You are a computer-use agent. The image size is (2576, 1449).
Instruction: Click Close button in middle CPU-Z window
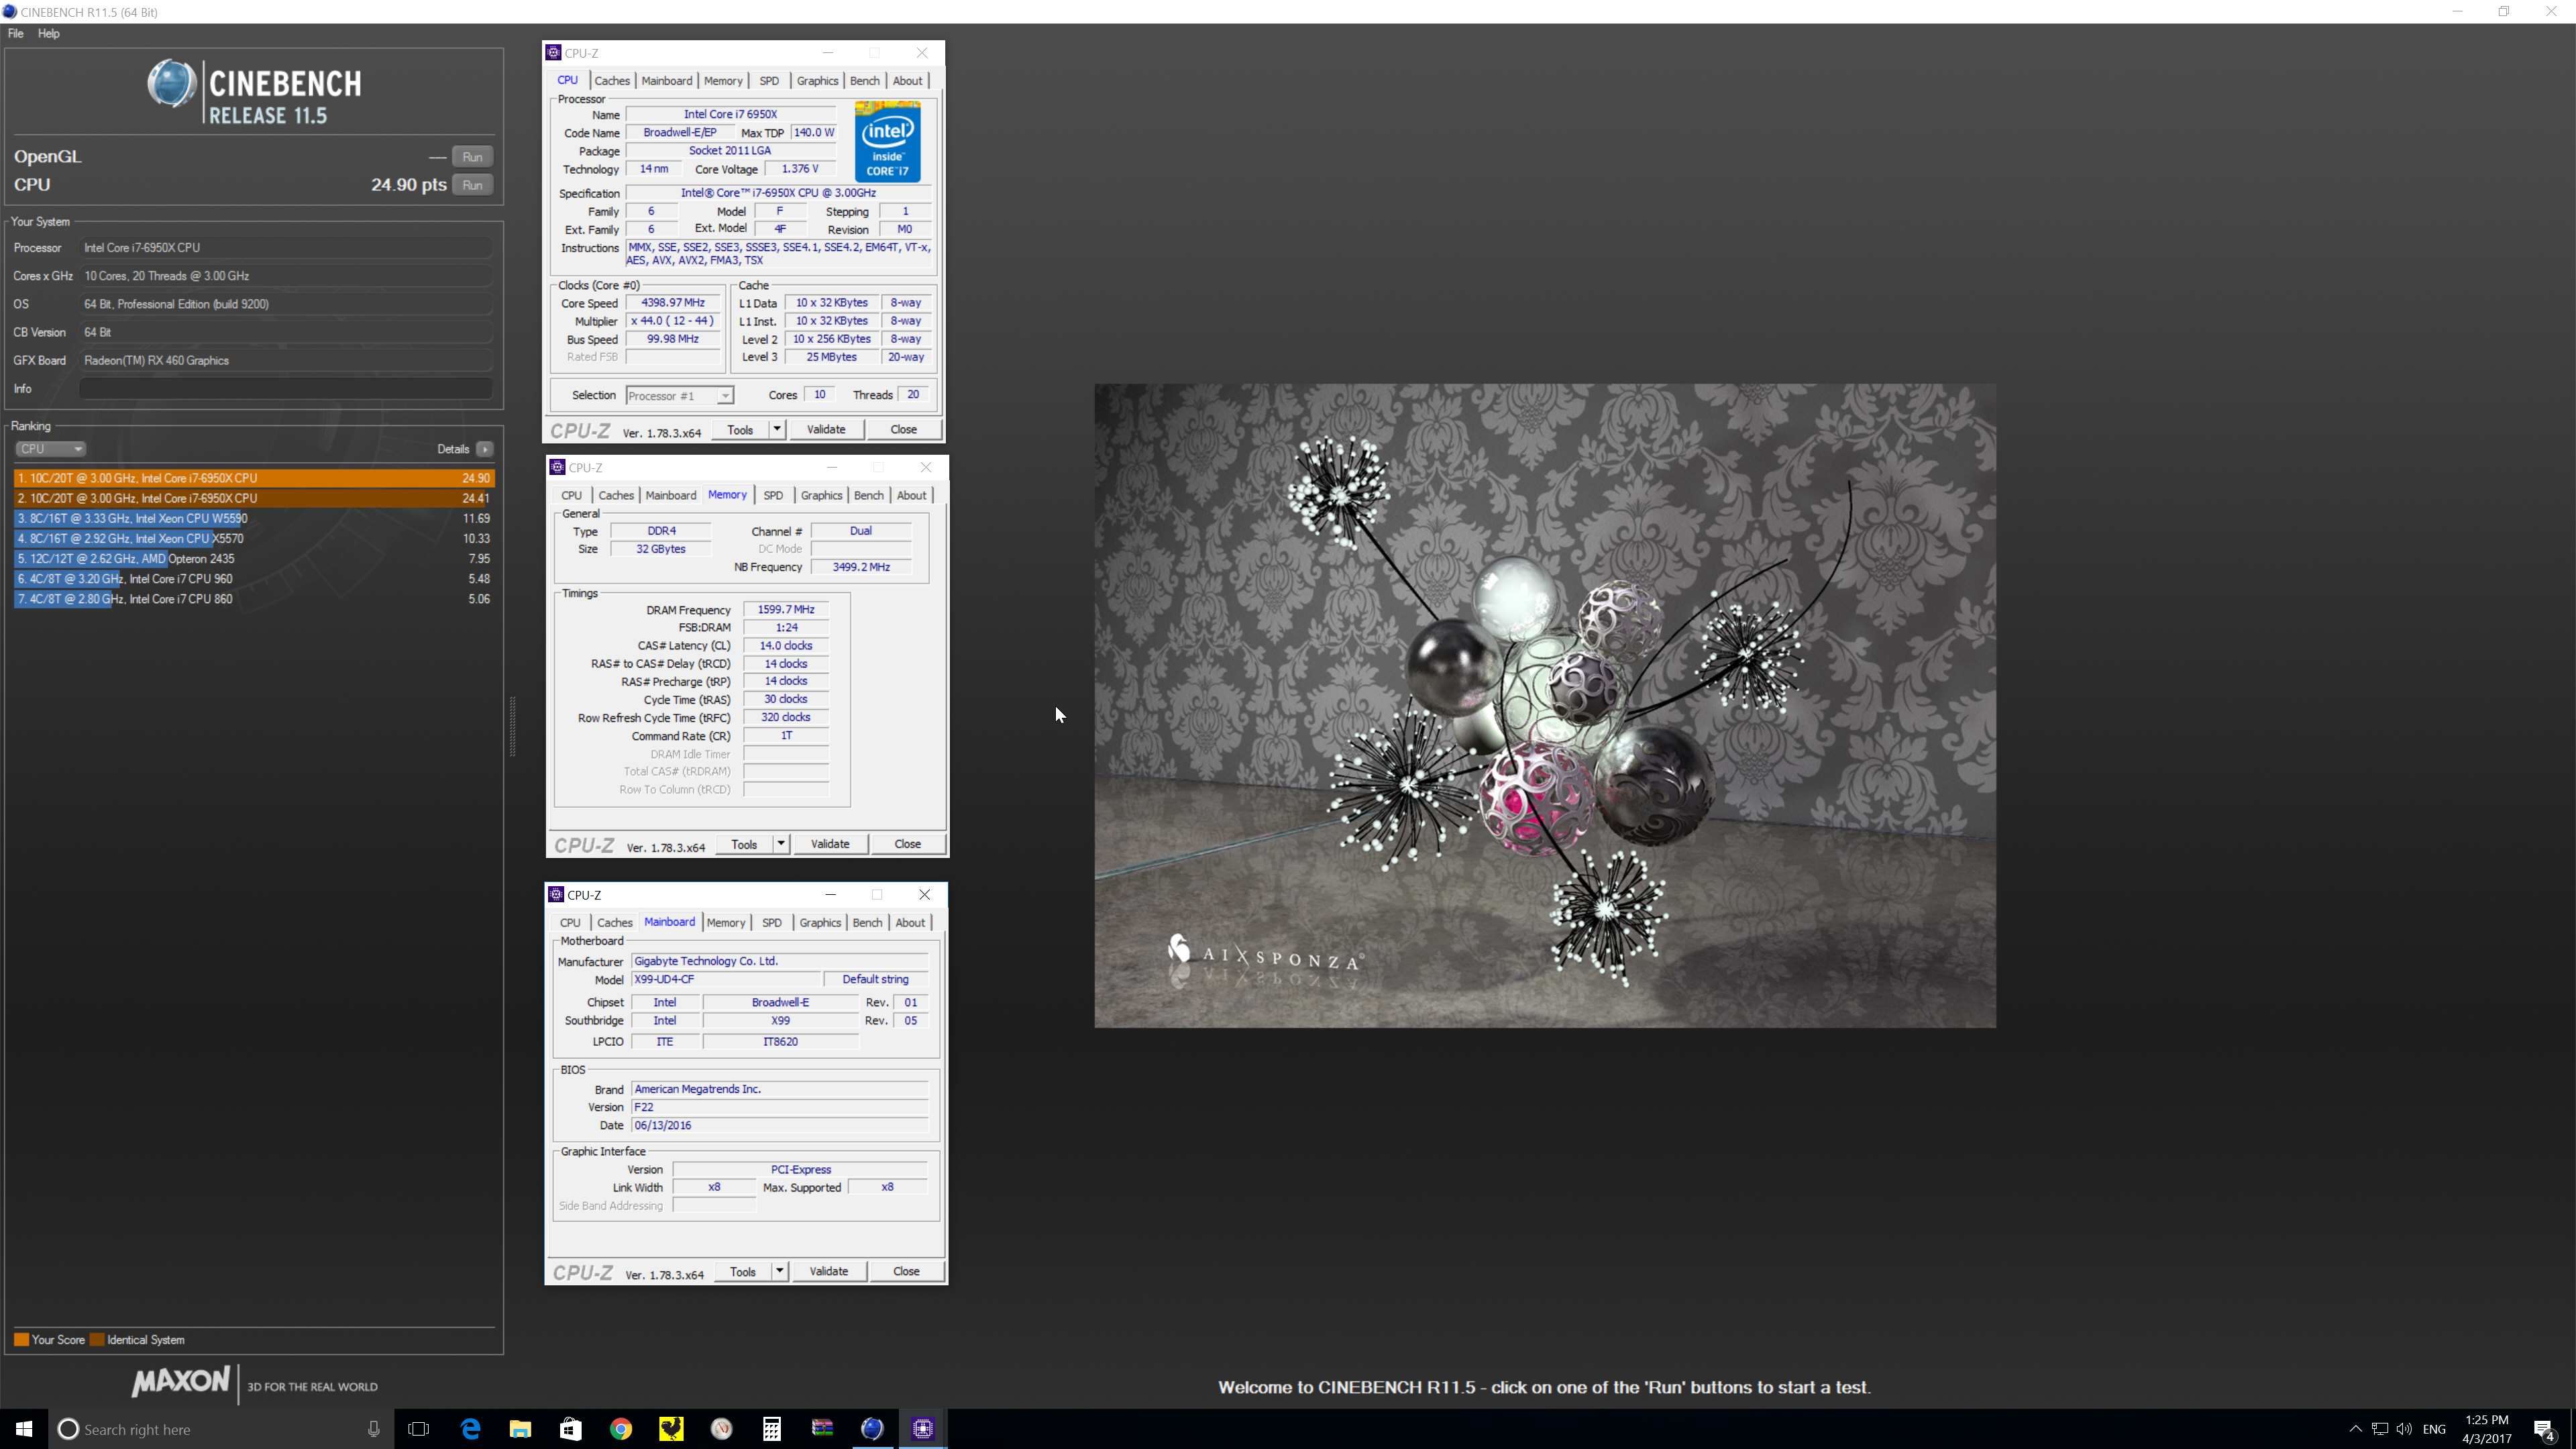coord(908,844)
